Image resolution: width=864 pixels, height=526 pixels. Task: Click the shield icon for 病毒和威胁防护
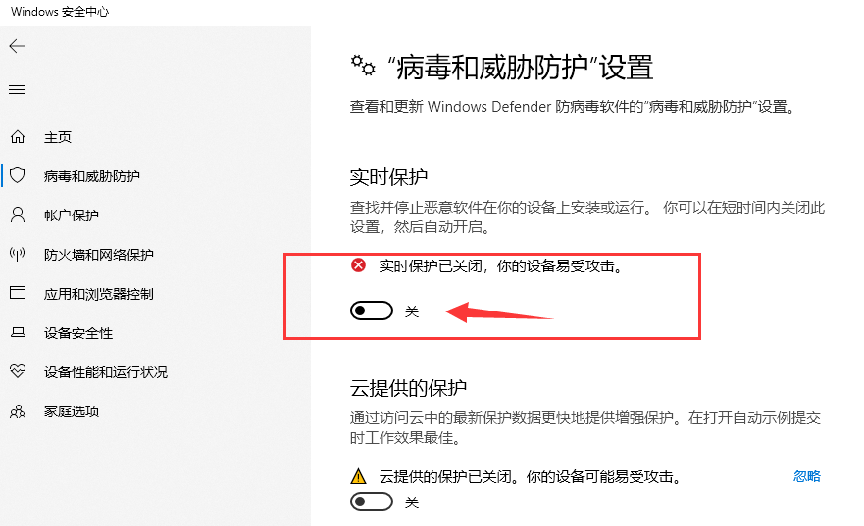point(18,175)
